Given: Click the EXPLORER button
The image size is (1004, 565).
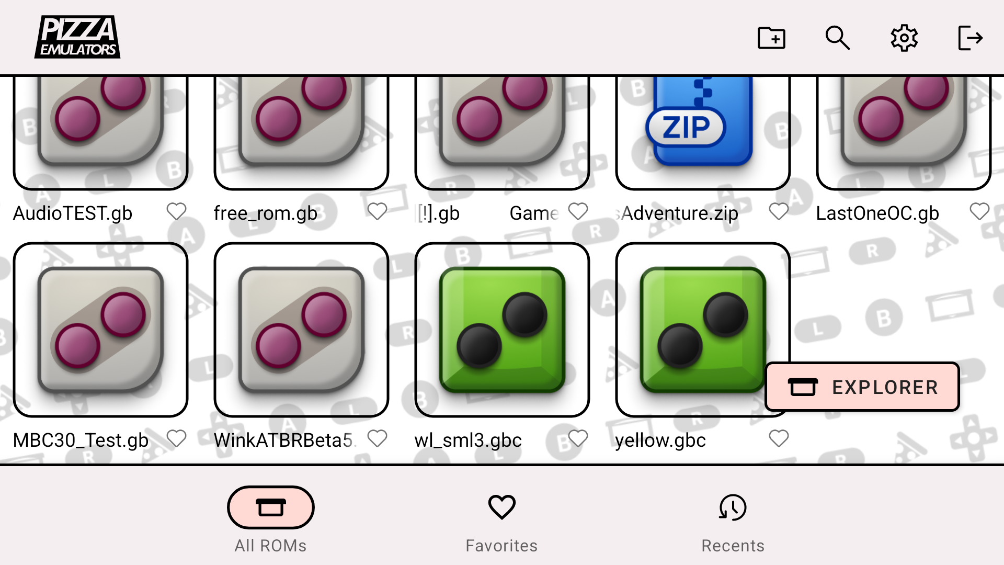Looking at the screenshot, I should click(x=862, y=387).
